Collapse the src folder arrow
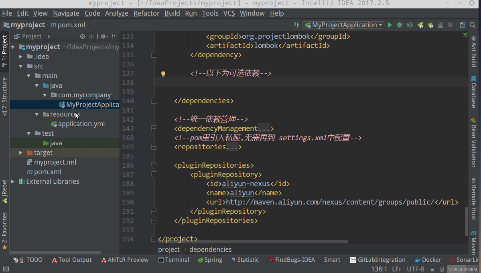The image size is (481, 273). pos(20,66)
